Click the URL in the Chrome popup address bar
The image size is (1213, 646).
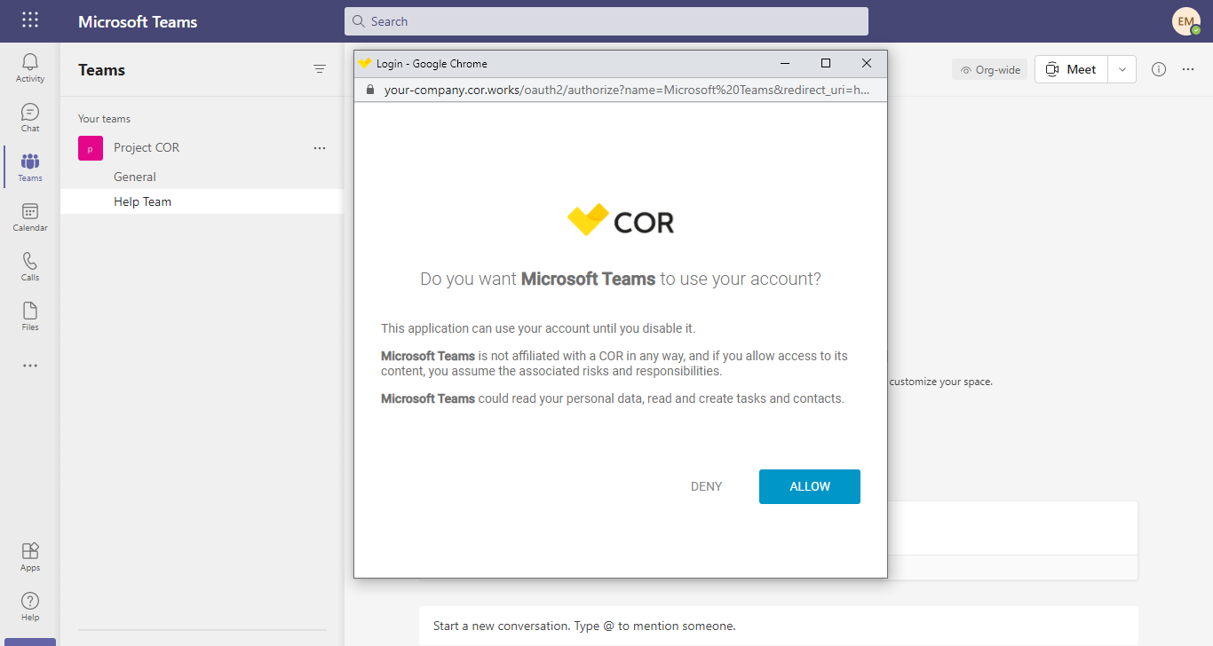coord(626,90)
